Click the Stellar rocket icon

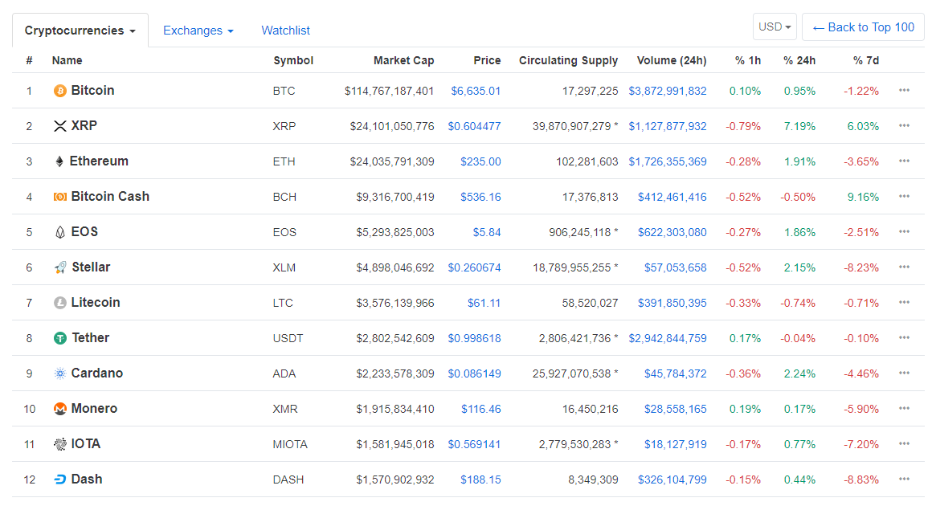(59, 267)
